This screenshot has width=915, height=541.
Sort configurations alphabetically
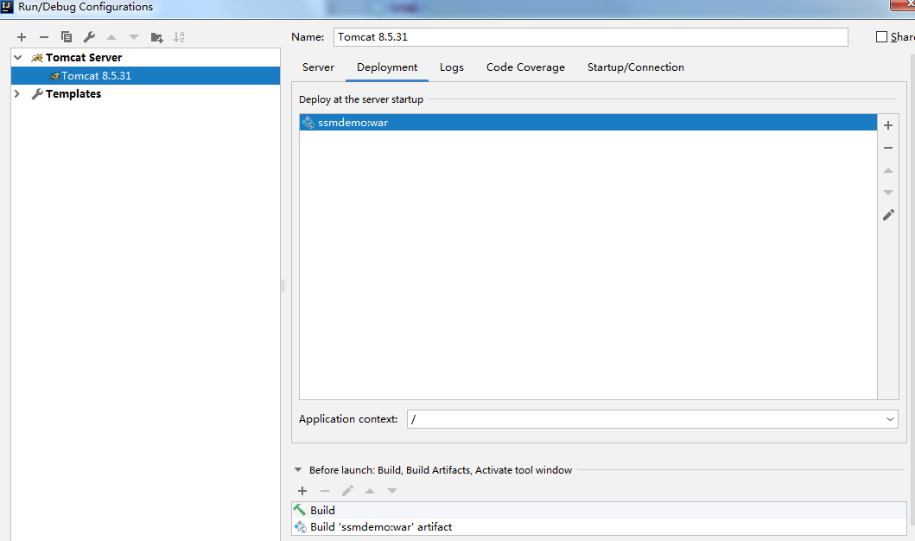179,37
